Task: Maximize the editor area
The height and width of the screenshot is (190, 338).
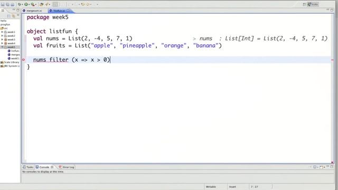Action: click(332, 10)
